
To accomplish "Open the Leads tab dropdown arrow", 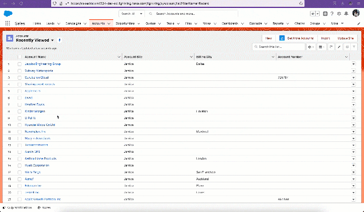I will pyautogui.click(x=59, y=23).
